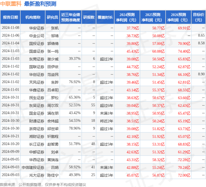The height and width of the screenshot is (187, 206).
Task: Click analyst name 黄瑞连
Action: click(53, 160)
